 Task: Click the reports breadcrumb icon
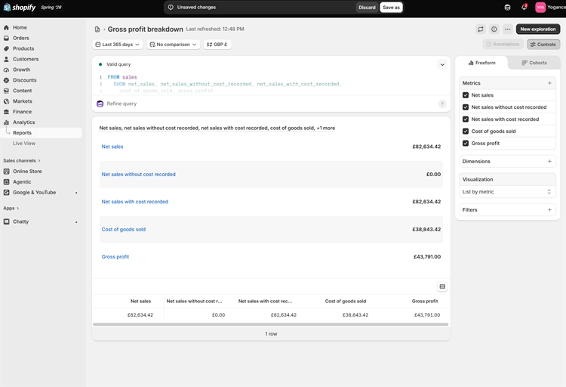[x=97, y=29]
